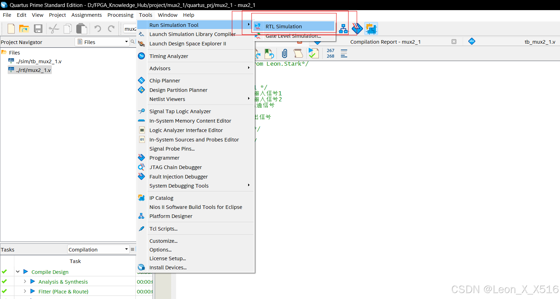Open the Assignments menu
560x299 pixels.
pyautogui.click(x=86, y=15)
